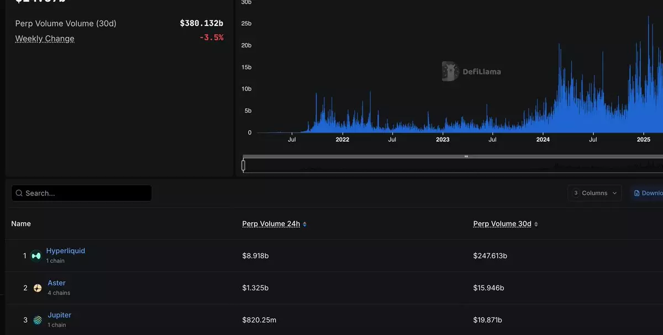Click the Jupiter protocol logo icon
Image resolution: width=663 pixels, height=335 pixels.
tap(38, 320)
